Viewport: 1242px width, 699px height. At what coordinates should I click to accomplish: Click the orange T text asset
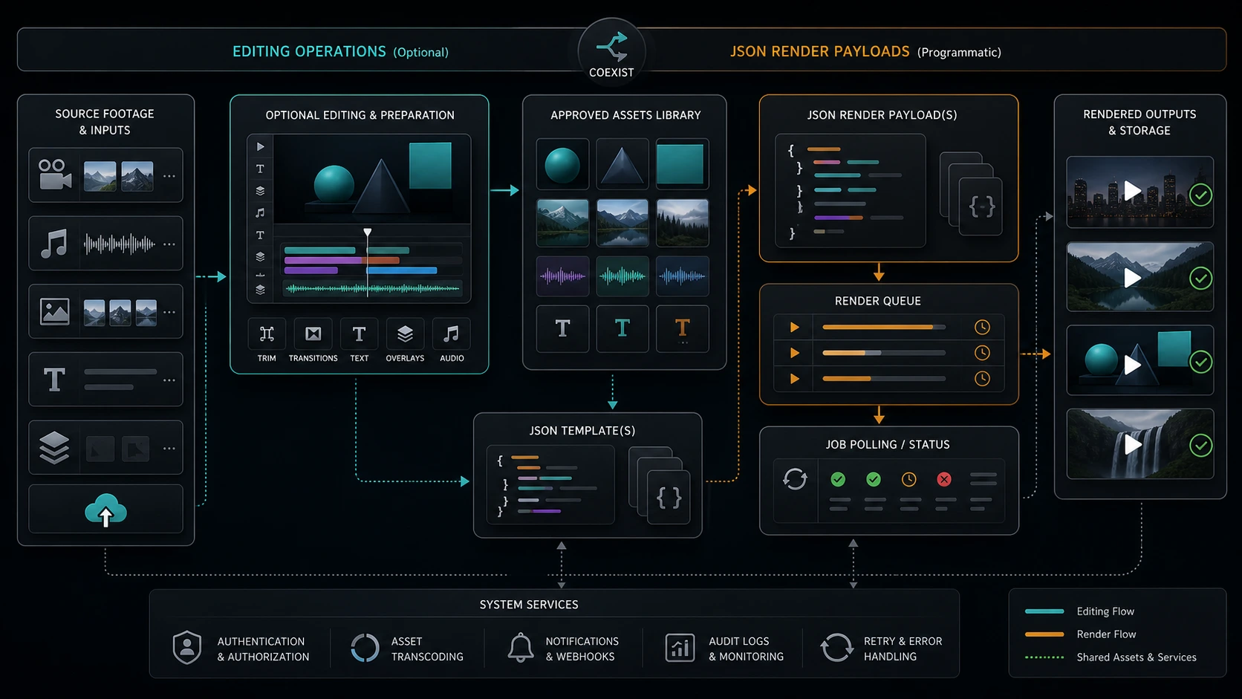[682, 328]
